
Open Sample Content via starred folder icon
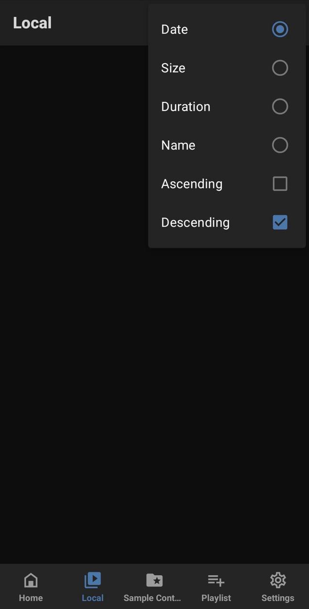154,580
